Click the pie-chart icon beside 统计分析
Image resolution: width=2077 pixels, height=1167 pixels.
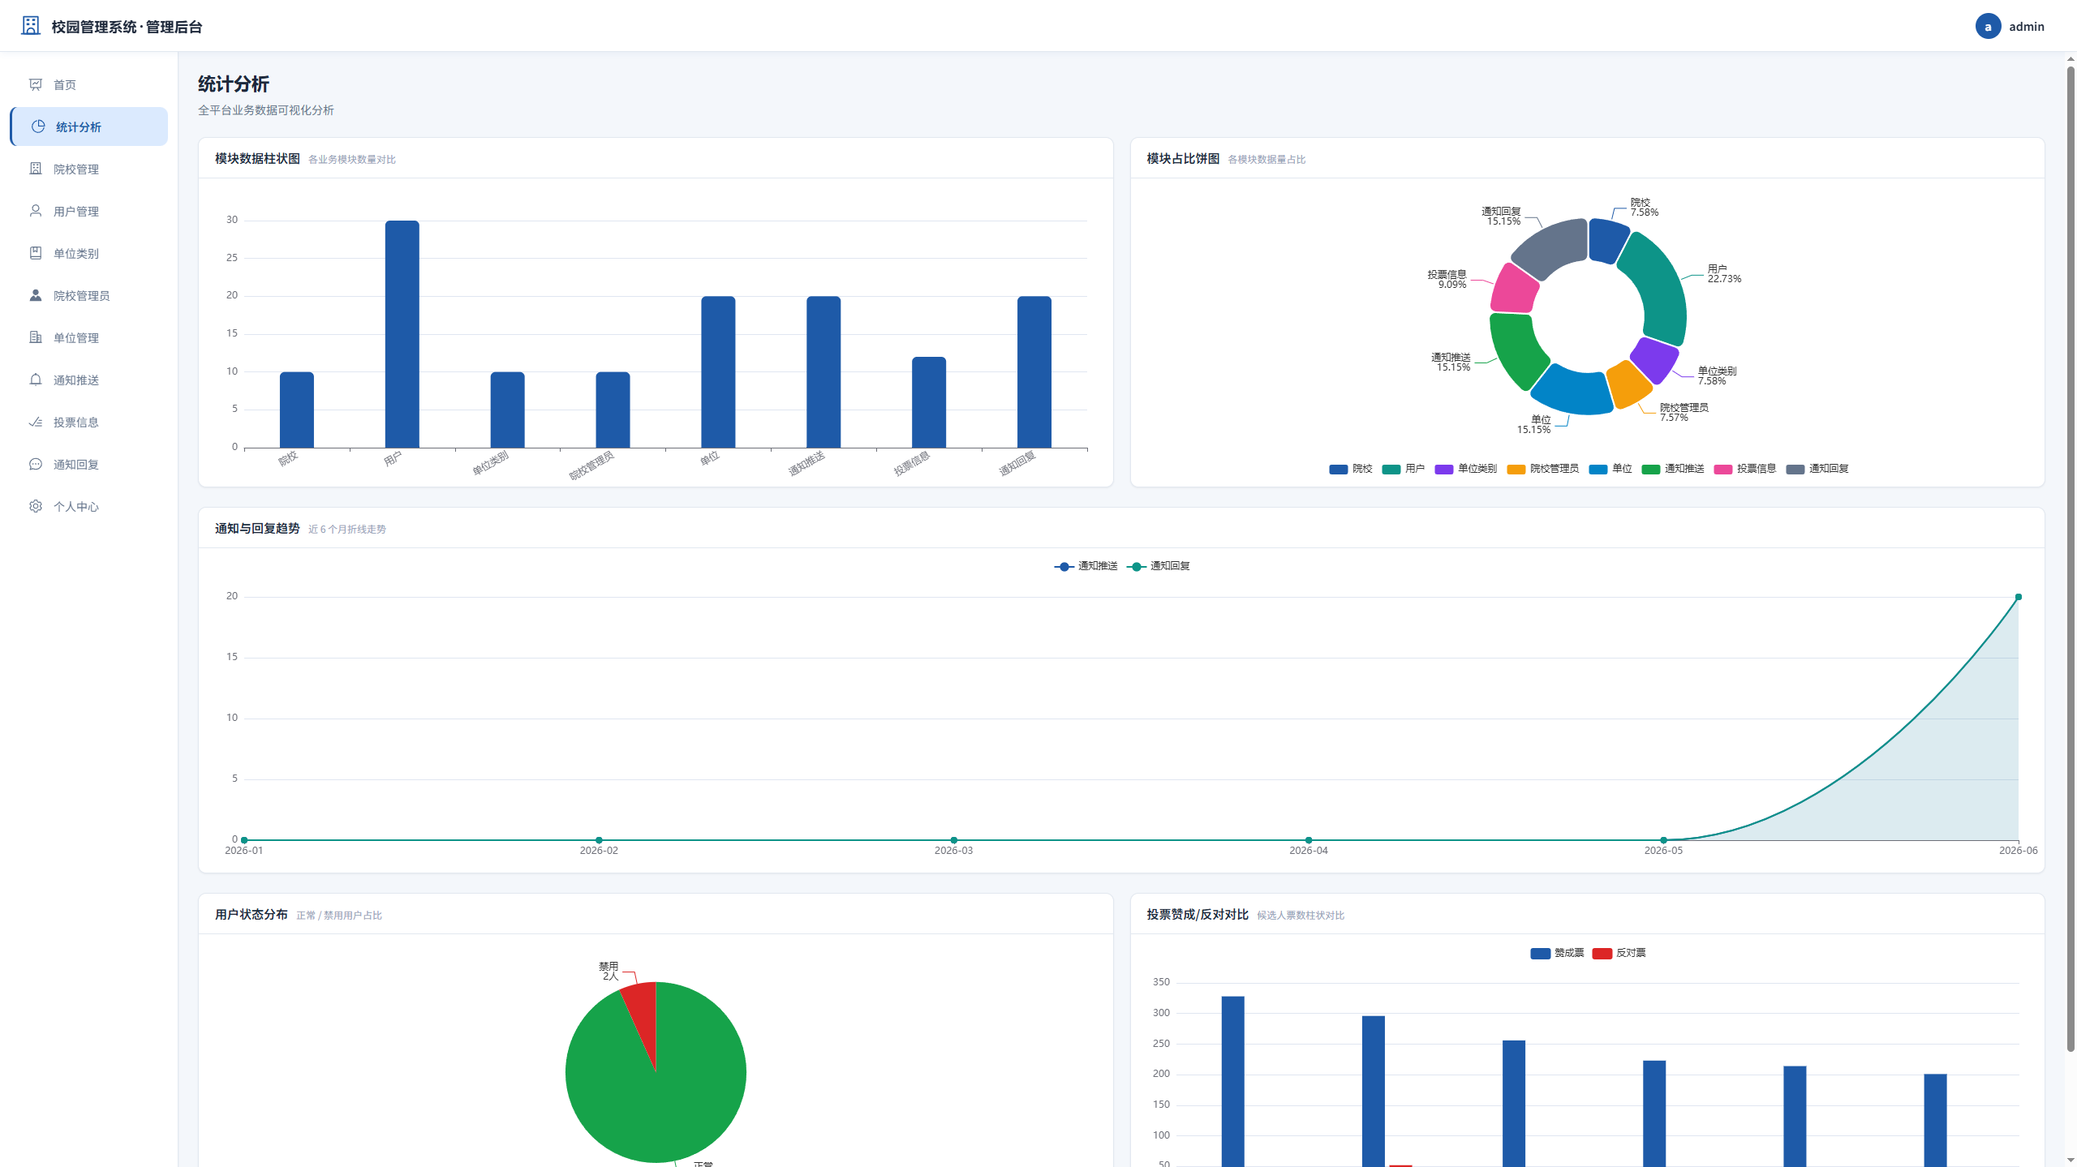pos(38,127)
